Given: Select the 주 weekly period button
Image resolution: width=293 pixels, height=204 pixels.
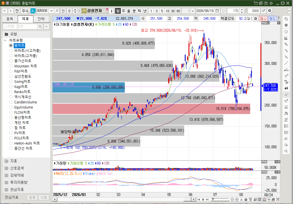Looking at the screenshot, I should [x=123, y=11].
